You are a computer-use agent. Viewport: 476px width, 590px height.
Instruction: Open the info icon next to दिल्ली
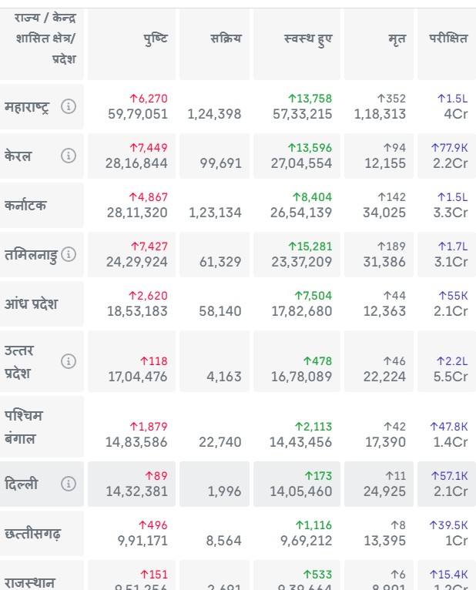[x=69, y=484]
